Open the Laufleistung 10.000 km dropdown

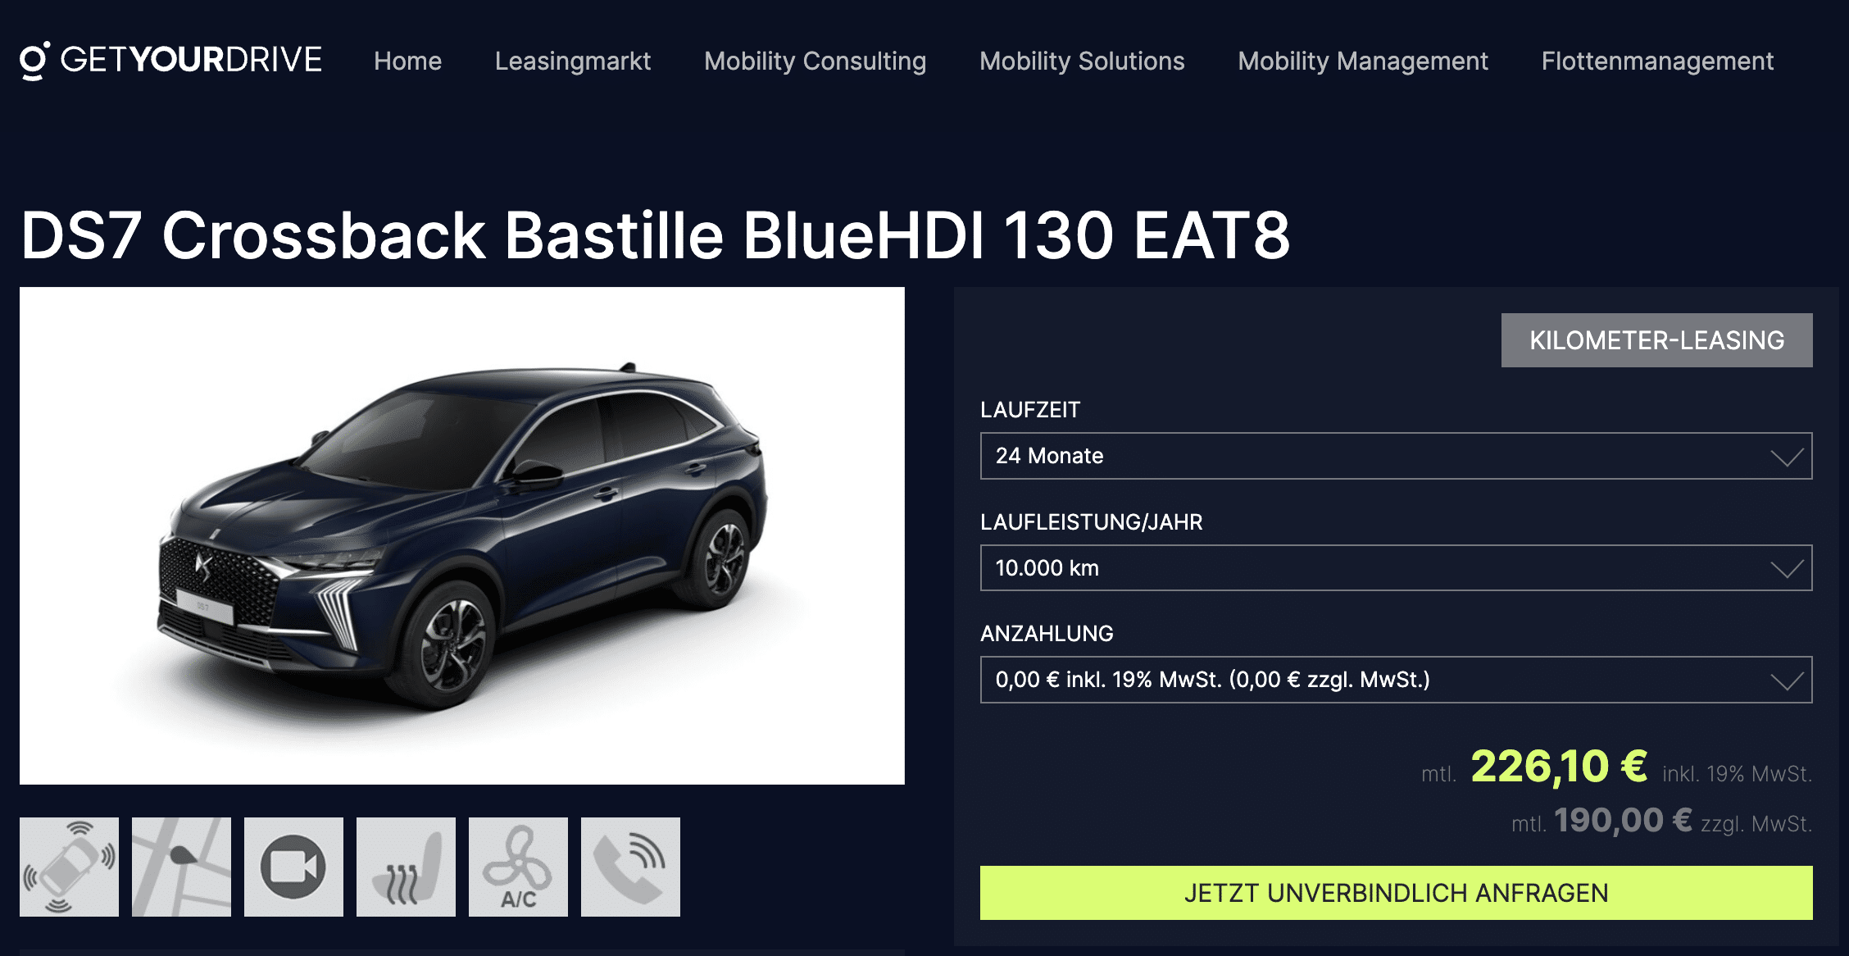(1396, 568)
